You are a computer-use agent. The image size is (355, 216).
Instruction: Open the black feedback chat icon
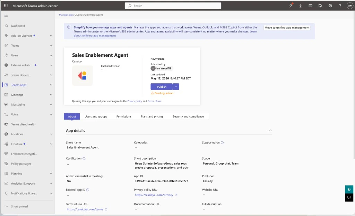[349, 197]
